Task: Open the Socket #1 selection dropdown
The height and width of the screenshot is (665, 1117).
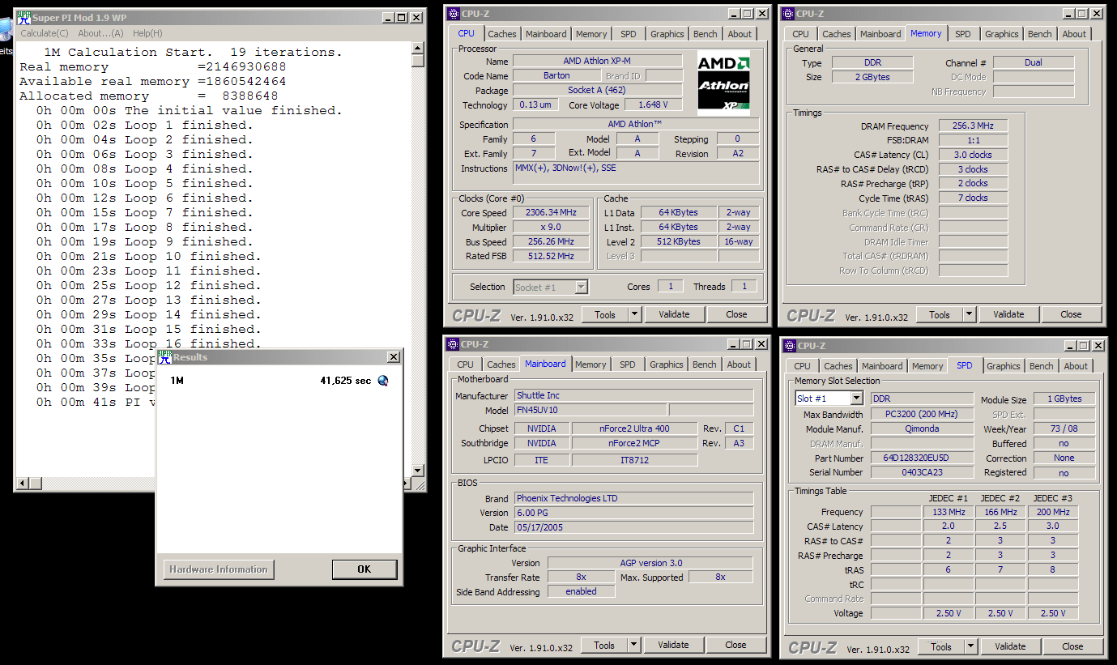Action: point(581,287)
